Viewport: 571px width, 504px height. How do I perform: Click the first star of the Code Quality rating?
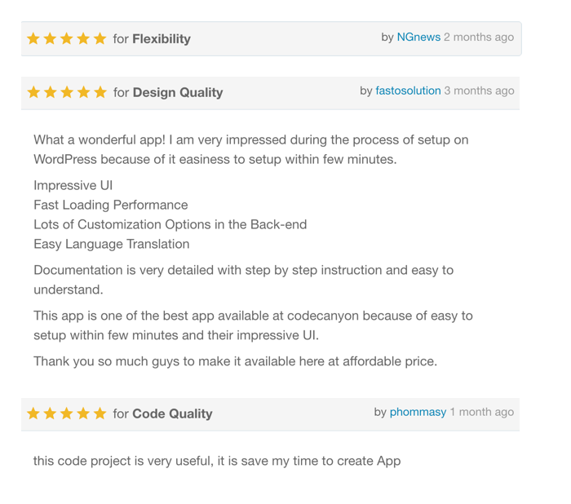[x=33, y=414]
